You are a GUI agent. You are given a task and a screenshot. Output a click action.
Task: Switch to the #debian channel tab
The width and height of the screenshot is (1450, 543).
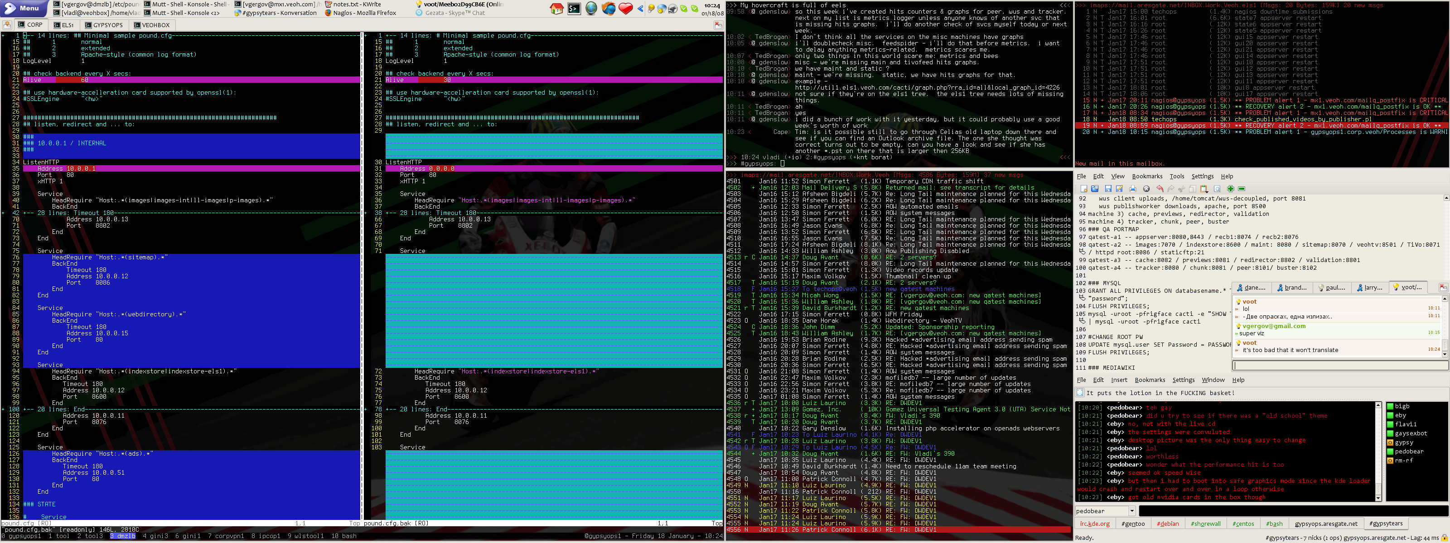click(1167, 524)
